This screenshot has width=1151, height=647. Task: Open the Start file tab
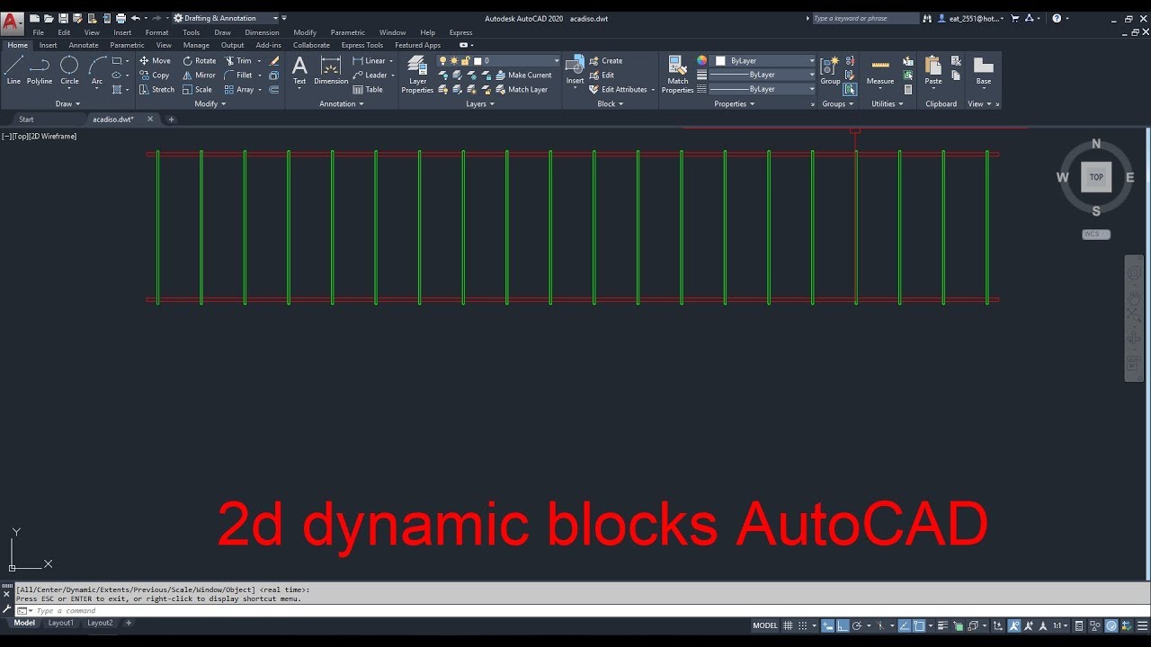pos(26,120)
